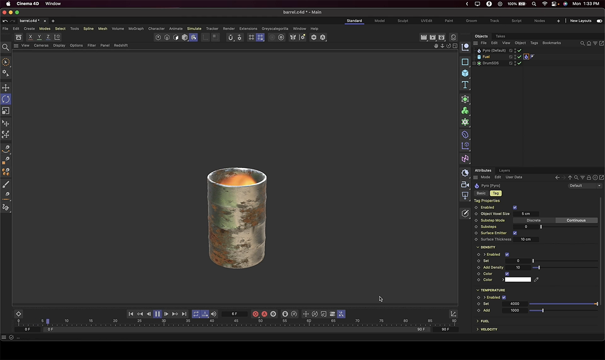Select the Rotate tool in left toolbar
Viewport: 605px width, 360px height.
click(x=6, y=99)
